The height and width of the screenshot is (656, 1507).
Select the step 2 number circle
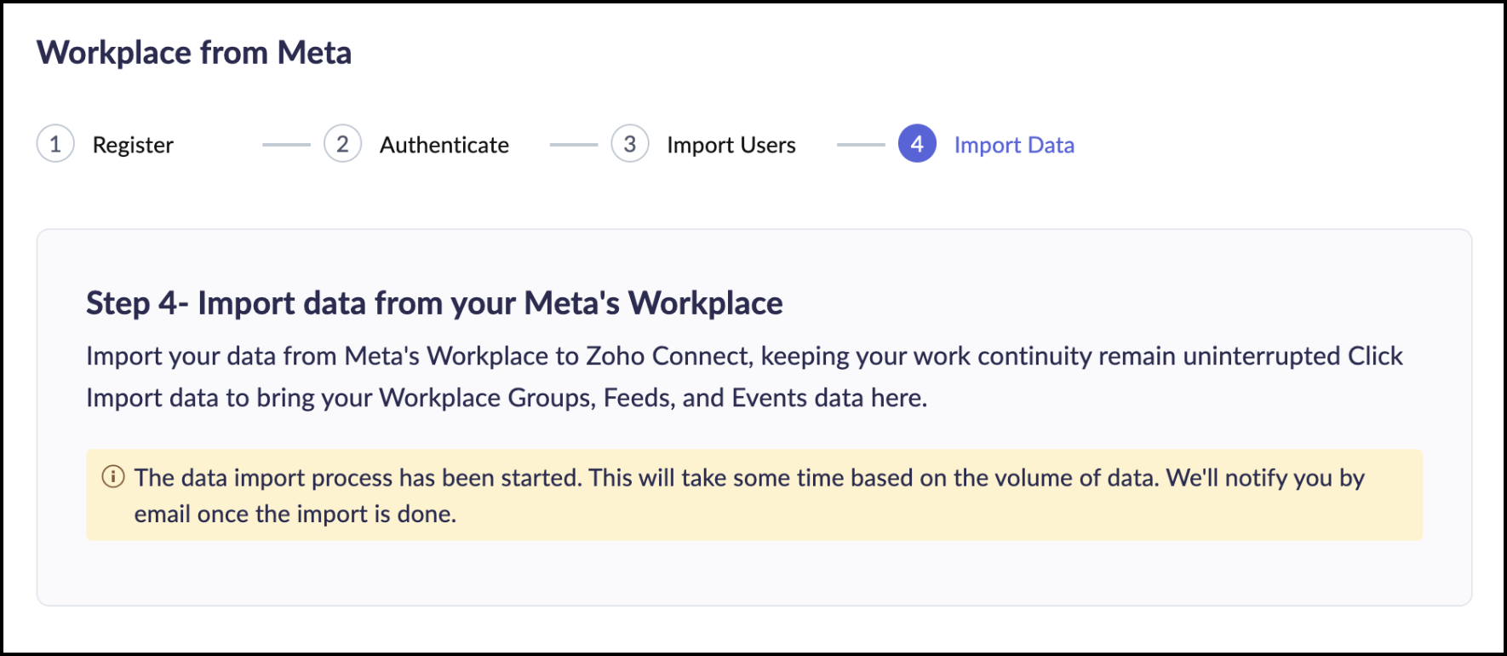[342, 144]
